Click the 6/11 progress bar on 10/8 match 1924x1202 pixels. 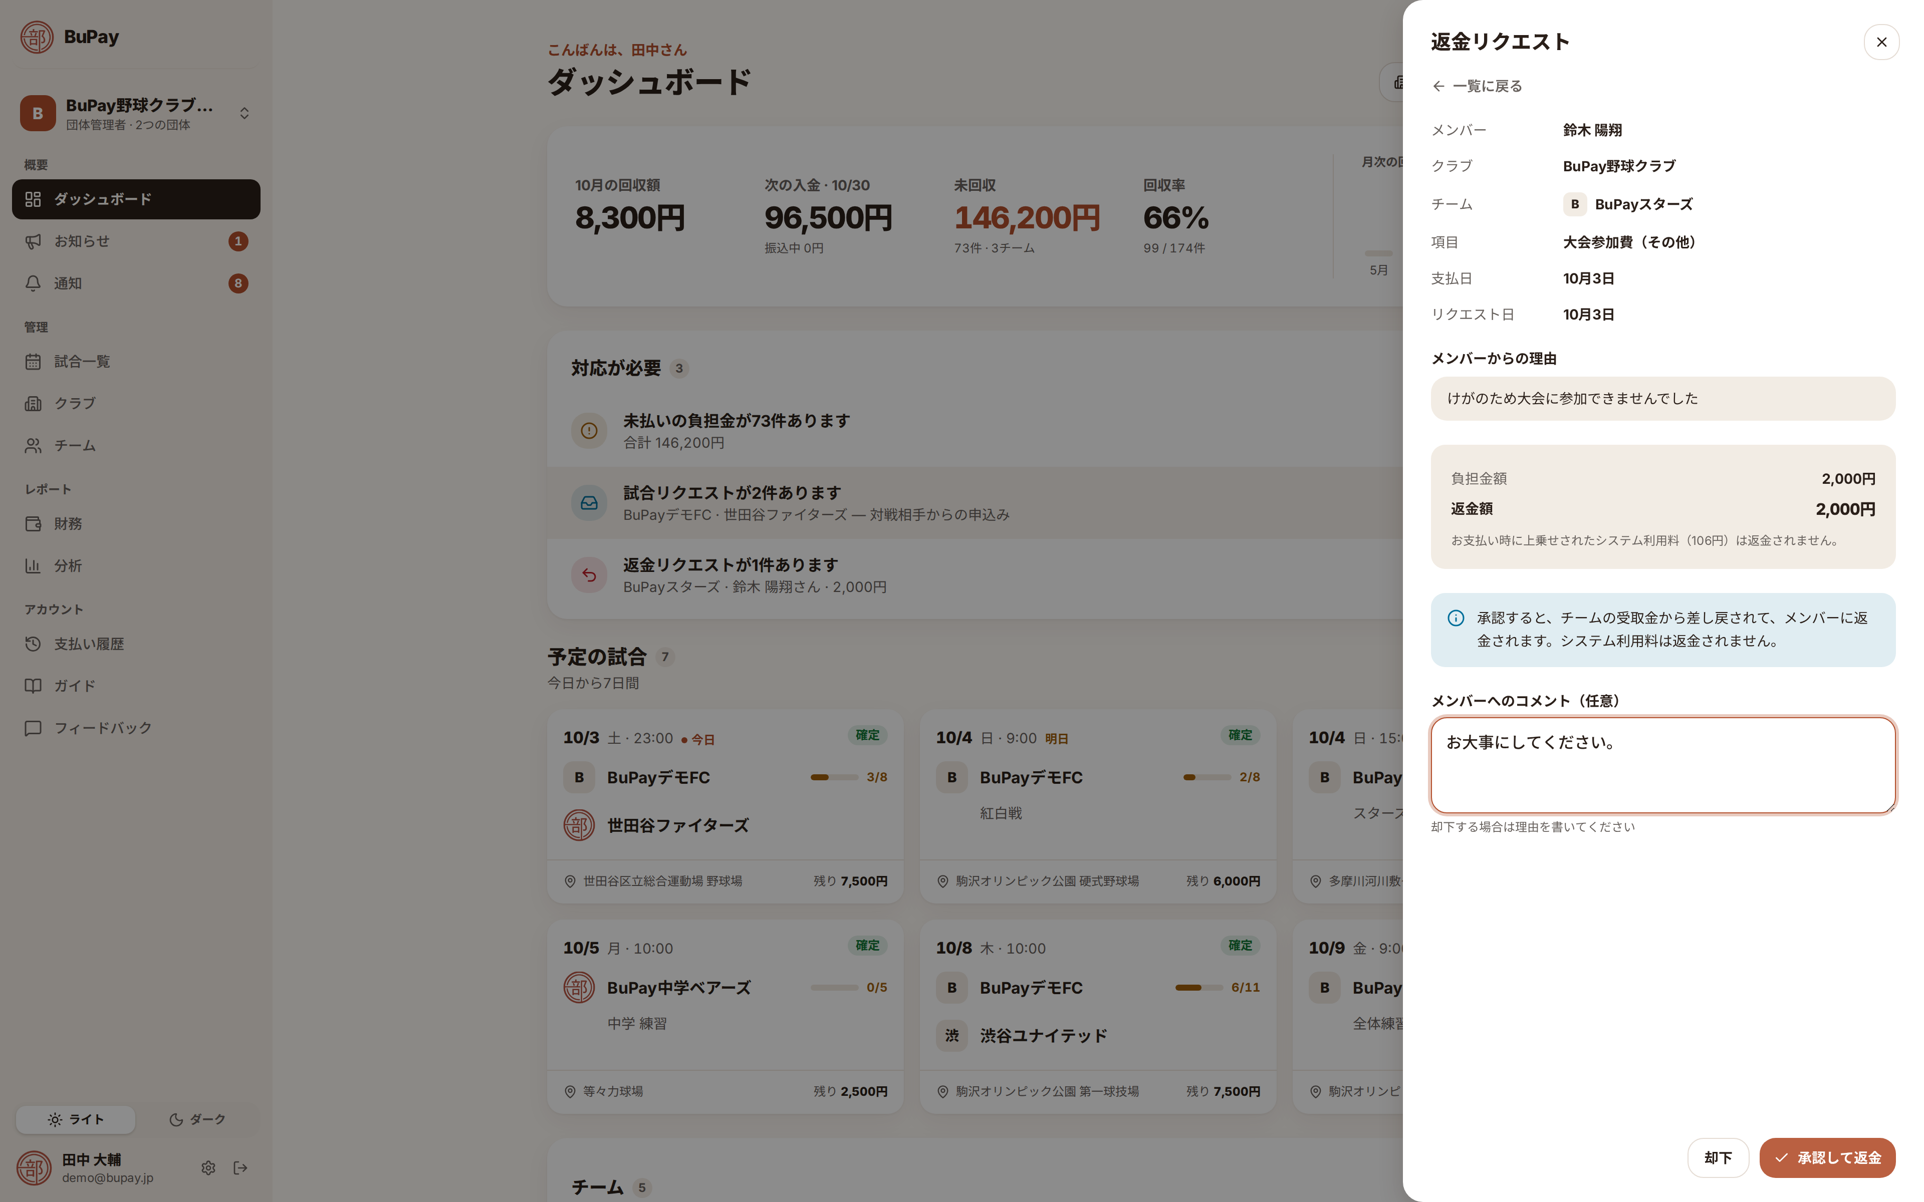coord(1199,987)
